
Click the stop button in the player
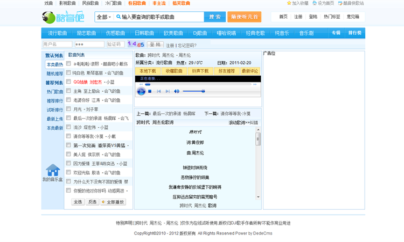150,91
